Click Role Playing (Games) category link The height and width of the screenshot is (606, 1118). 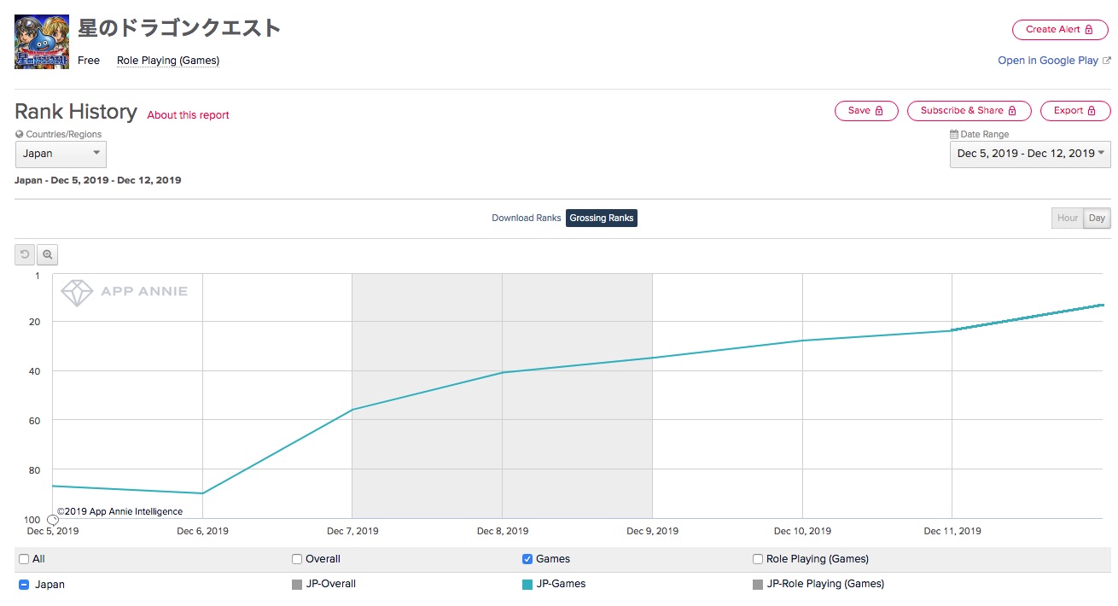click(168, 61)
